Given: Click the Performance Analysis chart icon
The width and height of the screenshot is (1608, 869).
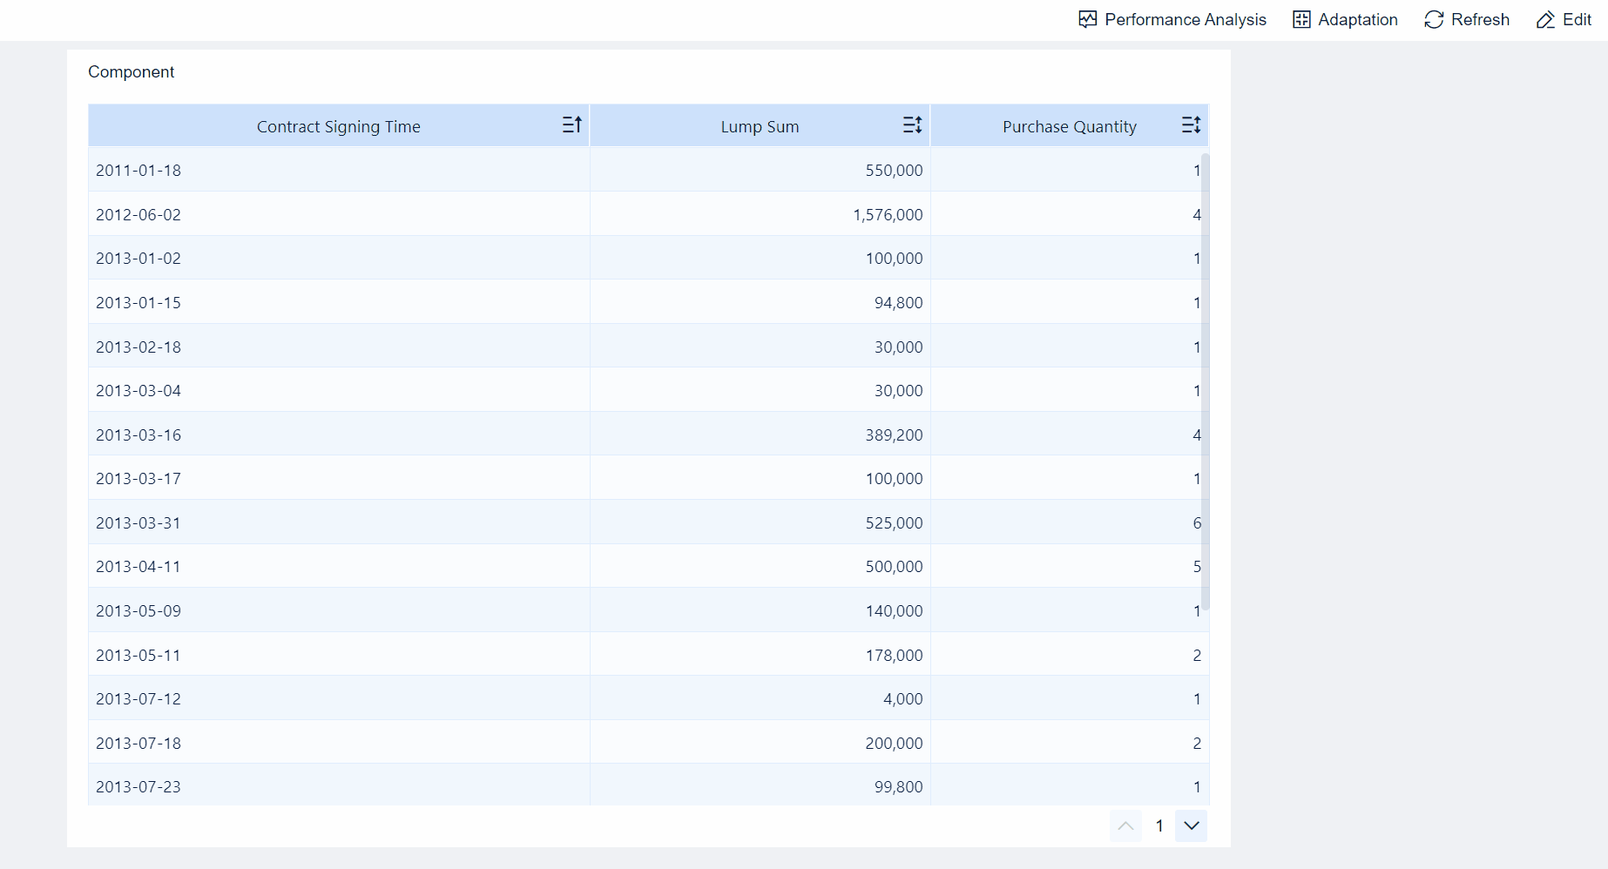Looking at the screenshot, I should coord(1087,19).
